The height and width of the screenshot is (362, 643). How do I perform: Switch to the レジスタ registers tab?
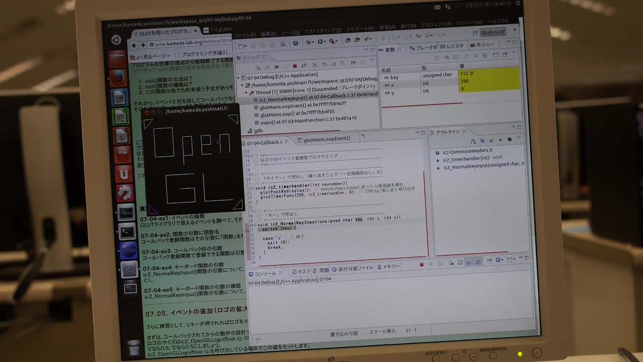[452, 46]
